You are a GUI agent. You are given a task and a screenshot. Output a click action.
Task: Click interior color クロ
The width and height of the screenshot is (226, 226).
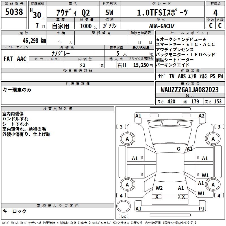point(82,65)
